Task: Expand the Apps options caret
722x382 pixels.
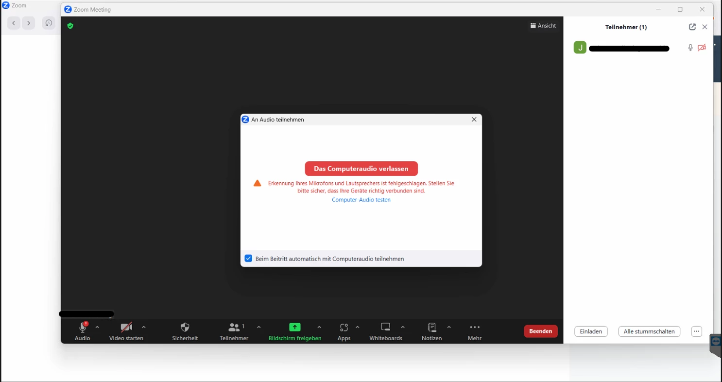Action: tap(358, 327)
